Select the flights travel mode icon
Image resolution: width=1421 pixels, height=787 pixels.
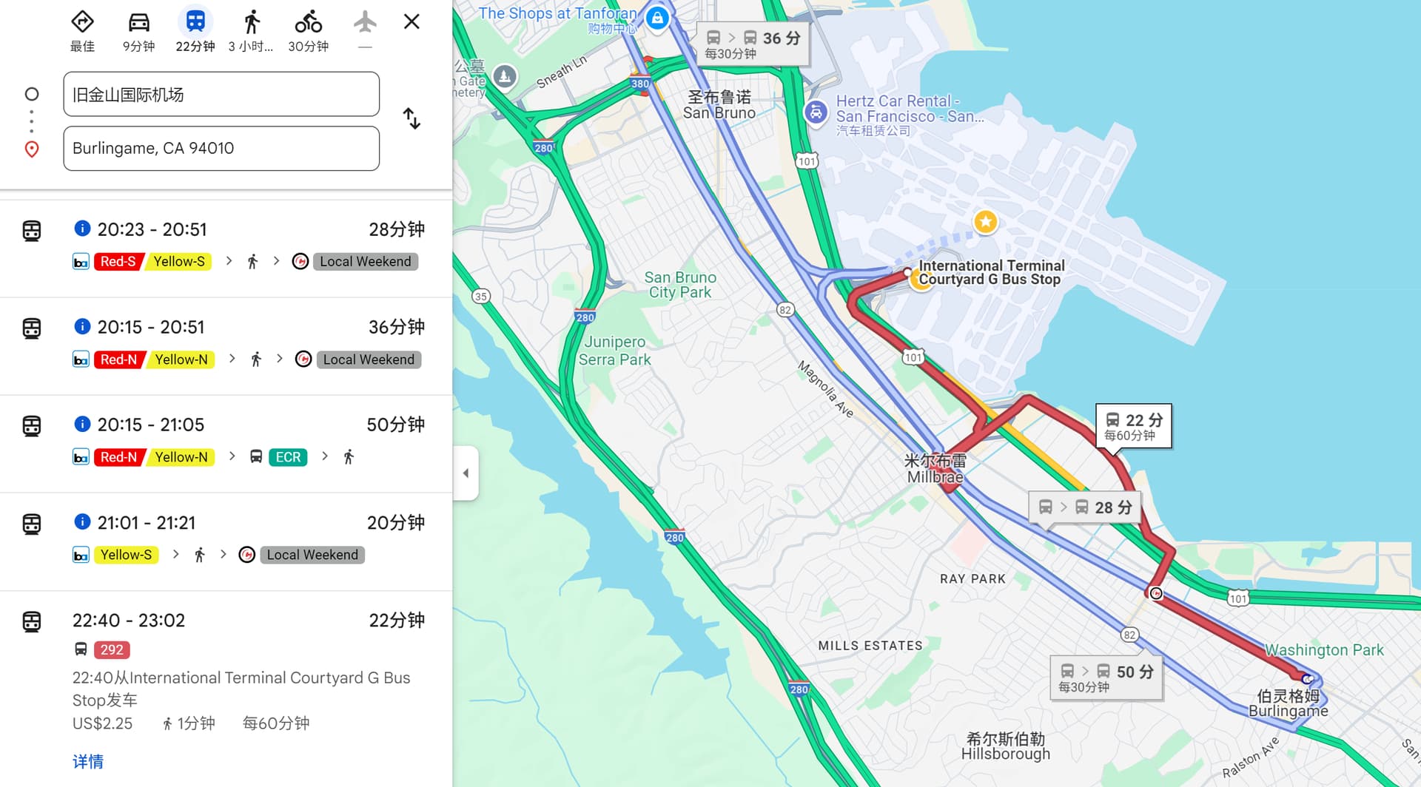click(365, 22)
